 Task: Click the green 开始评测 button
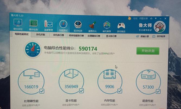tap(148, 51)
